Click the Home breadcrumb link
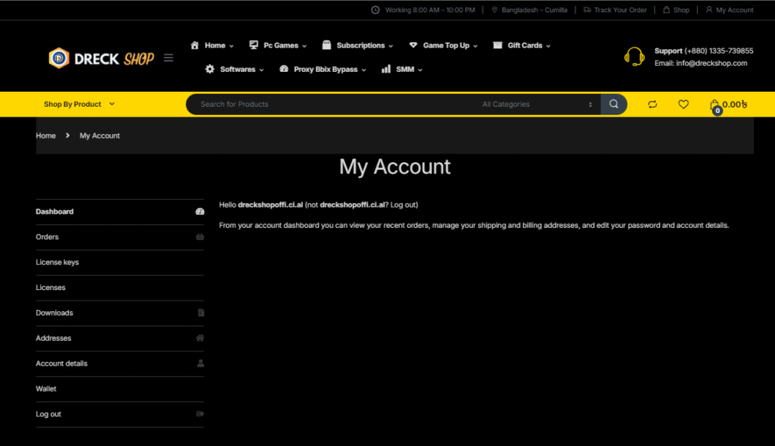This screenshot has width=775, height=446. click(45, 136)
